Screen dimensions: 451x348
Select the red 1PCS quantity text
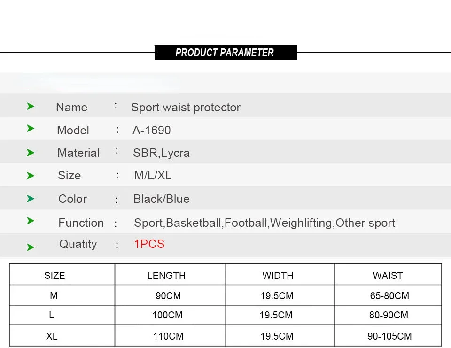point(149,244)
